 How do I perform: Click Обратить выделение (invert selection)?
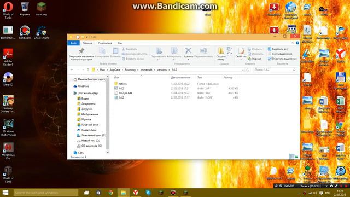click(282, 59)
